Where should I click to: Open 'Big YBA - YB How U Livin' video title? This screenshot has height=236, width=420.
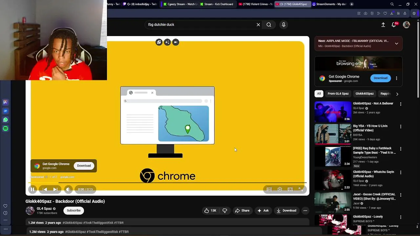click(x=370, y=128)
